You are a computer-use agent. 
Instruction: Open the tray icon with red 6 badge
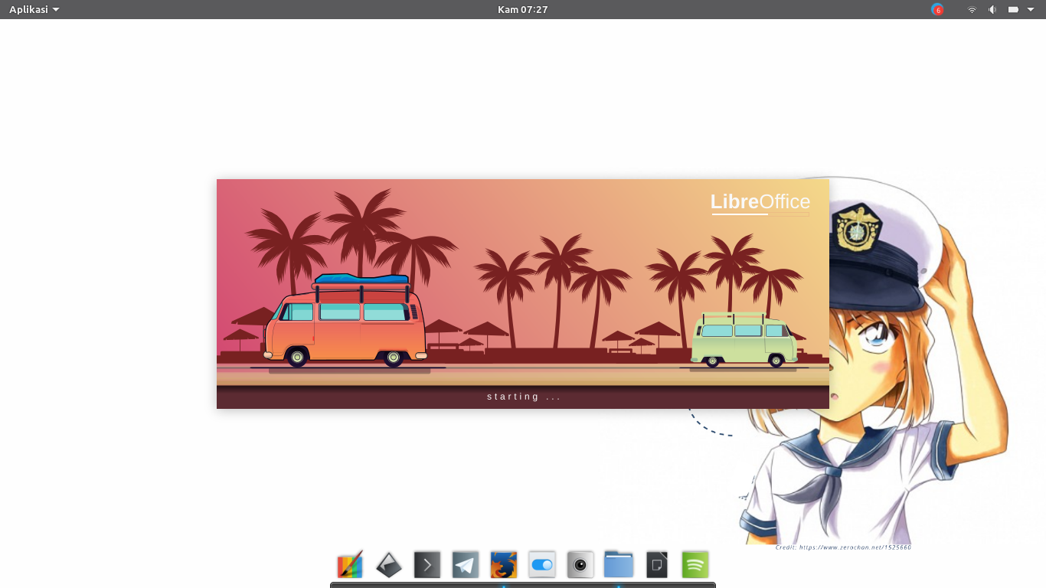(x=937, y=9)
